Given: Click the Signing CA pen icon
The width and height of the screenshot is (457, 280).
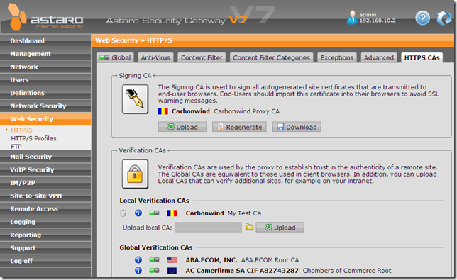Looking at the screenshot, I should (x=135, y=99).
